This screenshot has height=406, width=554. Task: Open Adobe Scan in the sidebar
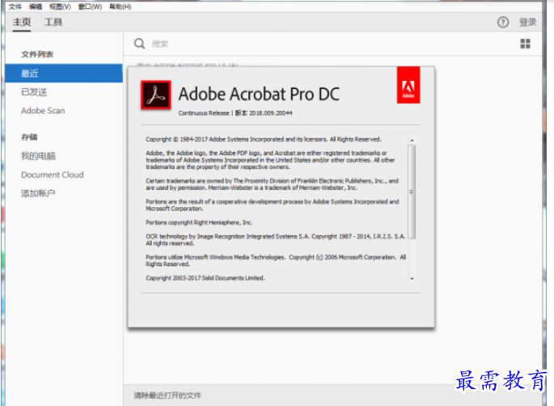pyautogui.click(x=43, y=111)
